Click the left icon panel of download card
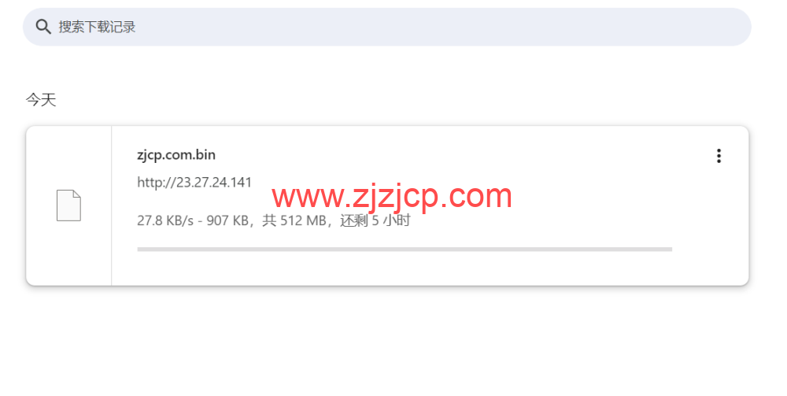The image size is (787, 396). click(x=68, y=205)
